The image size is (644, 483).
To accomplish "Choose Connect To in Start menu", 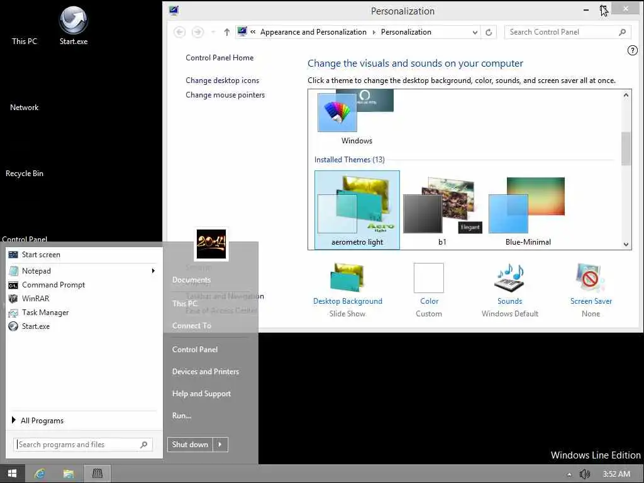I will pyautogui.click(x=192, y=326).
